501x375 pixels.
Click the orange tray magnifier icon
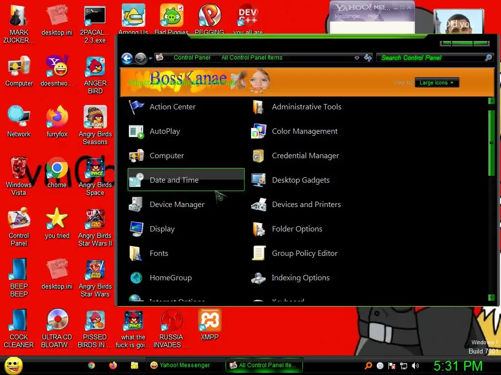368,366
